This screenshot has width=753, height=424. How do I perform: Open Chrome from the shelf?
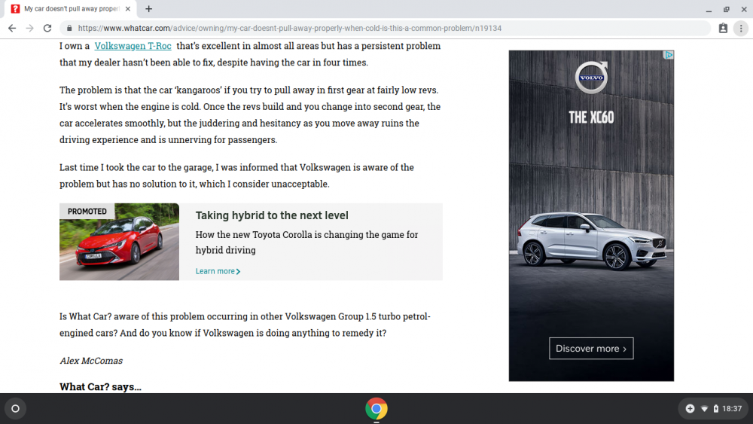click(x=376, y=409)
